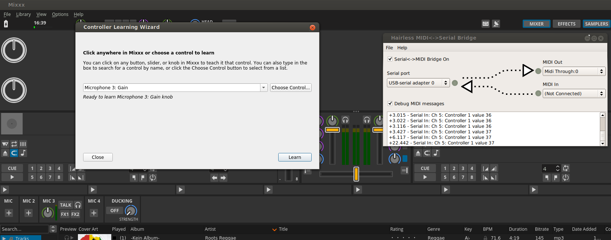This screenshot has width=611, height=240.
Task: Click the Close button in the wizard
Action: pyautogui.click(x=98, y=157)
